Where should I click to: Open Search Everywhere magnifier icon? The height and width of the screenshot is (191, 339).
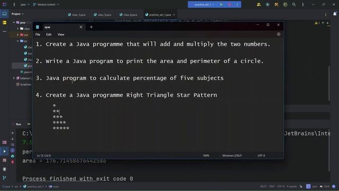coord(294,4)
